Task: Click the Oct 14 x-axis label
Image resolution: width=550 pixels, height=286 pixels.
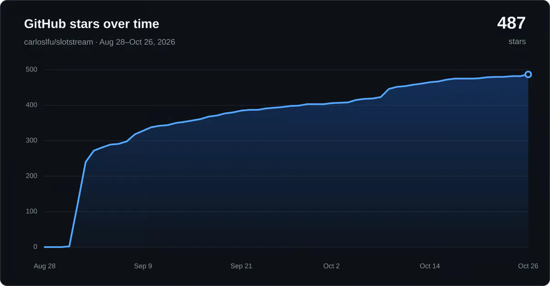Action: (430, 266)
